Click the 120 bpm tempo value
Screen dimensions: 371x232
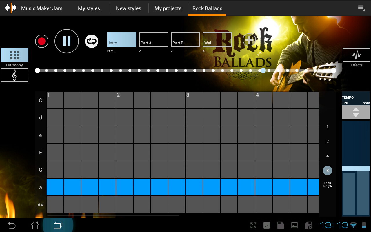click(x=345, y=103)
